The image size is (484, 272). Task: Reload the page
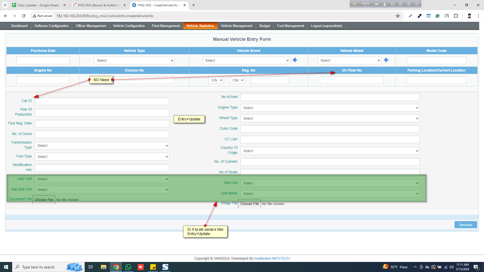(x=24, y=16)
